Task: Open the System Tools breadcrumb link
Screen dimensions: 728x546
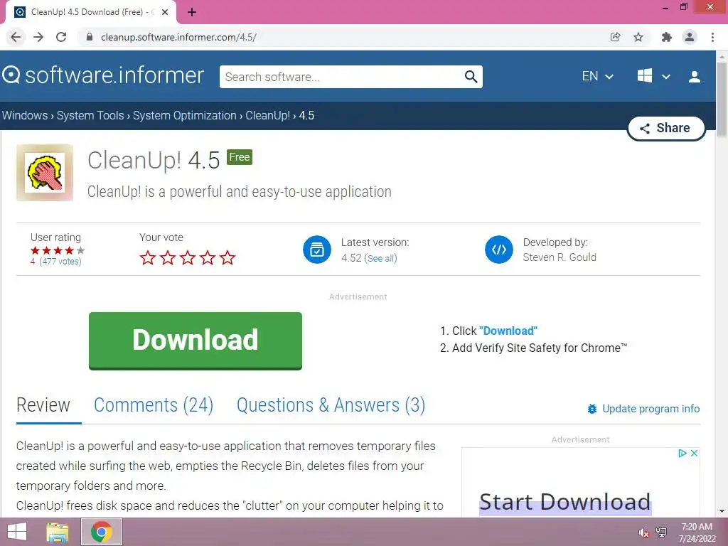Action: [90, 115]
